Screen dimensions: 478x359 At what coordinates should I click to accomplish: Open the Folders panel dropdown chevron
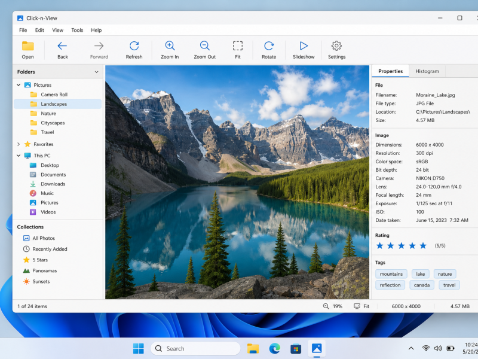tap(96, 72)
